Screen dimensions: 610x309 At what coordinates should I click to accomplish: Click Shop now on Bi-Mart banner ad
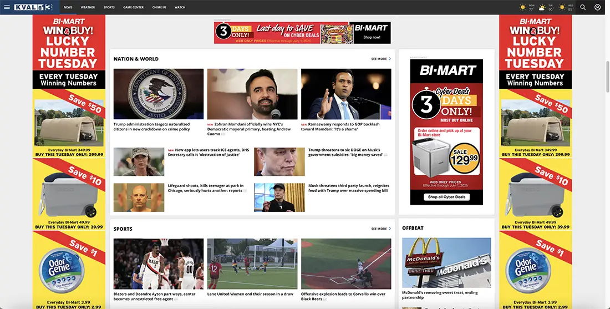pyautogui.click(x=372, y=37)
